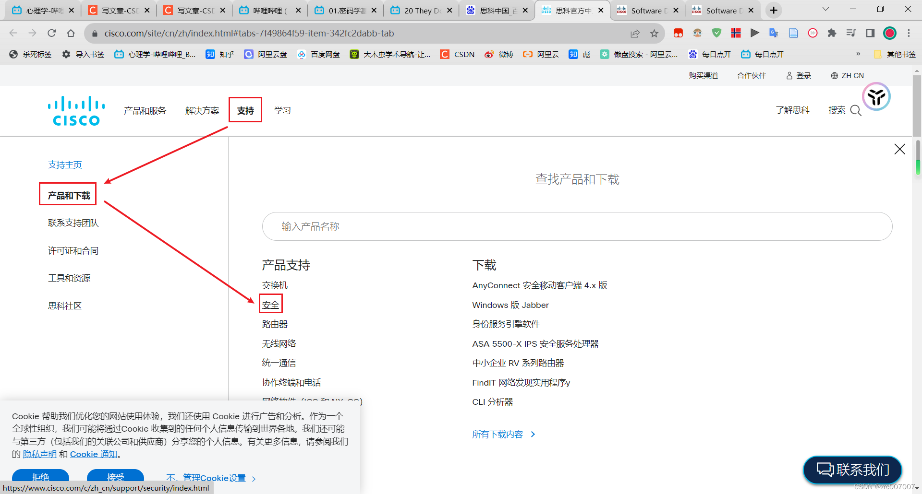The height and width of the screenshot is (494, 922).
Task: Accept cookies with 接受 button
Action: click(x=115, y=477)
